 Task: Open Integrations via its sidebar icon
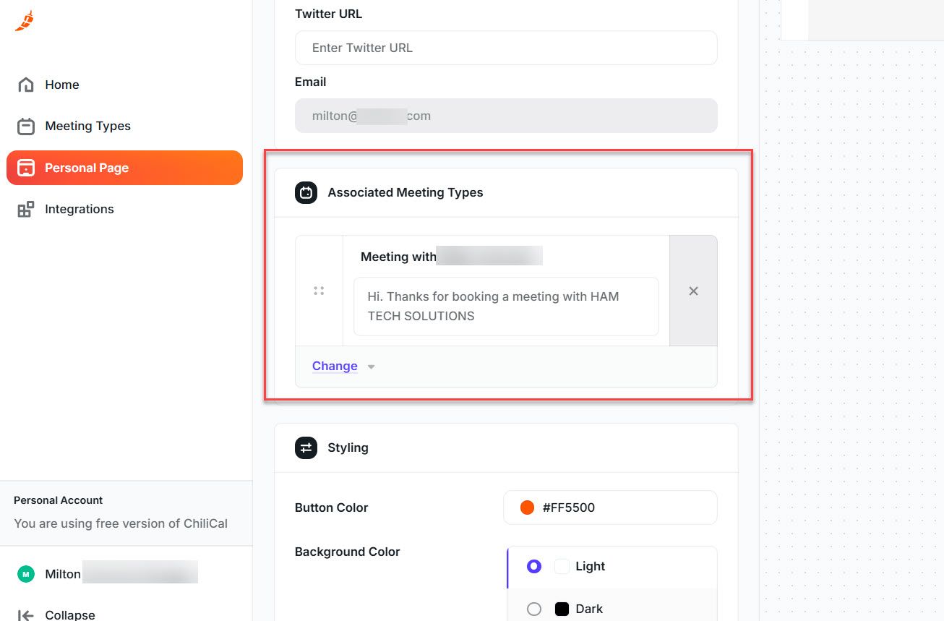click(25, 209)
